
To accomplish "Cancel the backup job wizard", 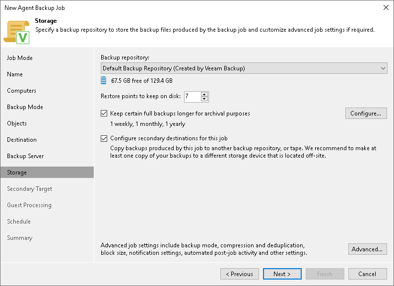I will [367, 274].
